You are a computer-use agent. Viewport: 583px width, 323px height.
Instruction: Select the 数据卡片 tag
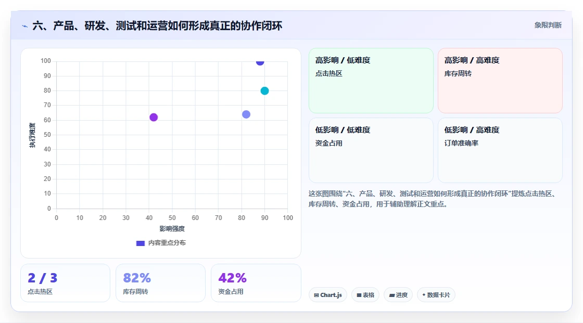click(436, 295)
